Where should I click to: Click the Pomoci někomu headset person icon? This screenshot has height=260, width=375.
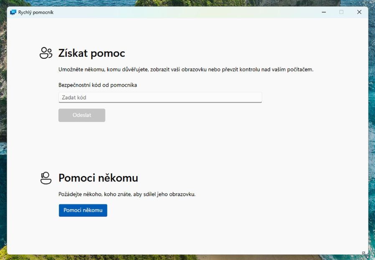46,178
